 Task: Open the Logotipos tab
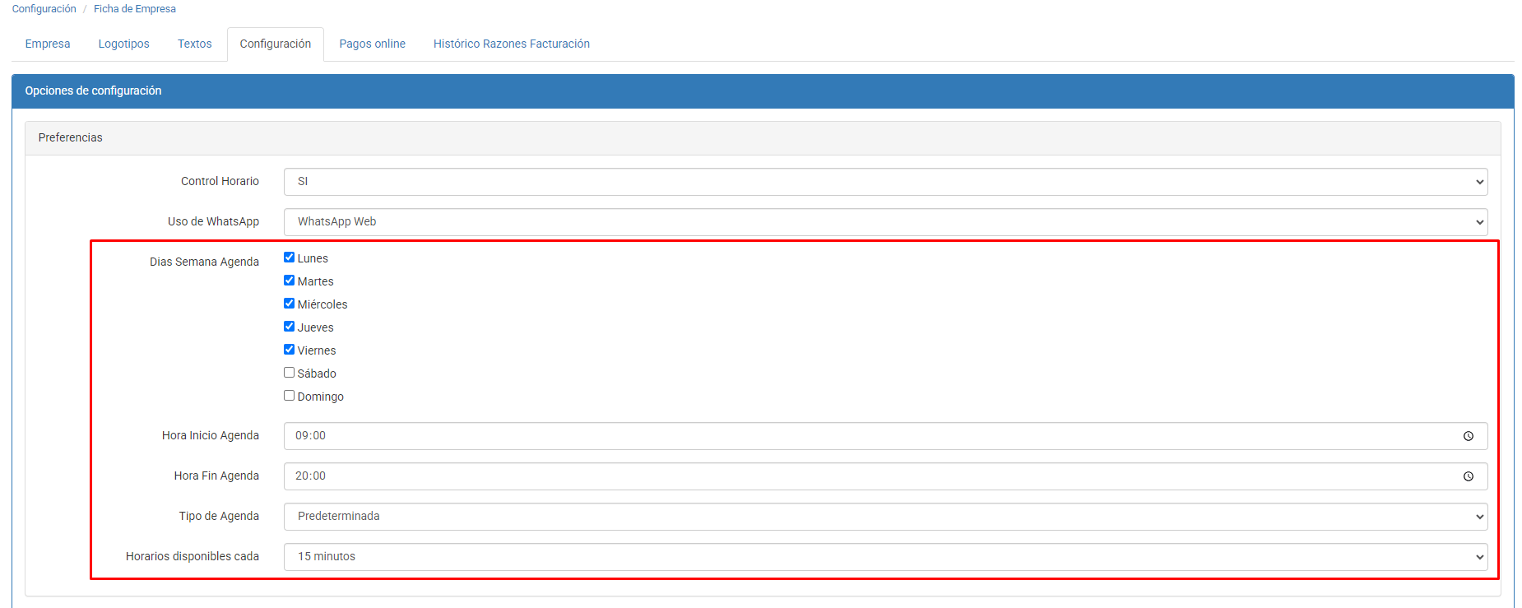(123, 44)
